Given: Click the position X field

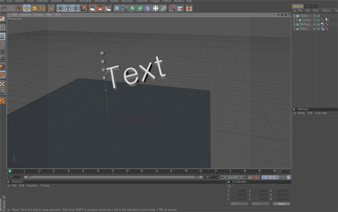Looking at the screenshot, I should [x=239, y=191].
